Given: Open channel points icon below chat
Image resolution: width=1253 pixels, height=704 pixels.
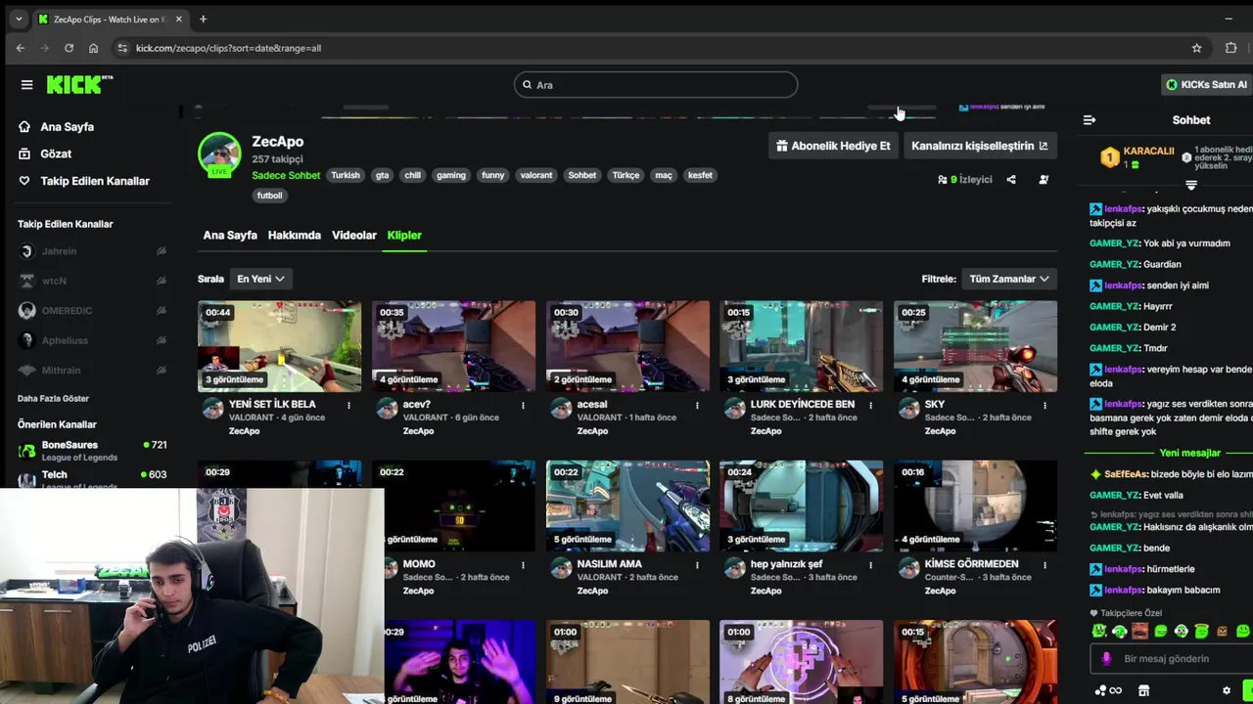Looking at the screenshot, I should 1108,690.
